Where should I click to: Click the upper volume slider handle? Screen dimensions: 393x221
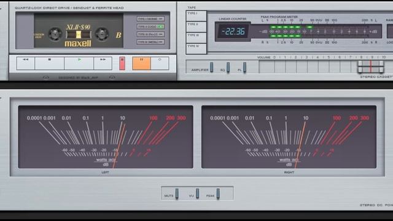[371, 63]
